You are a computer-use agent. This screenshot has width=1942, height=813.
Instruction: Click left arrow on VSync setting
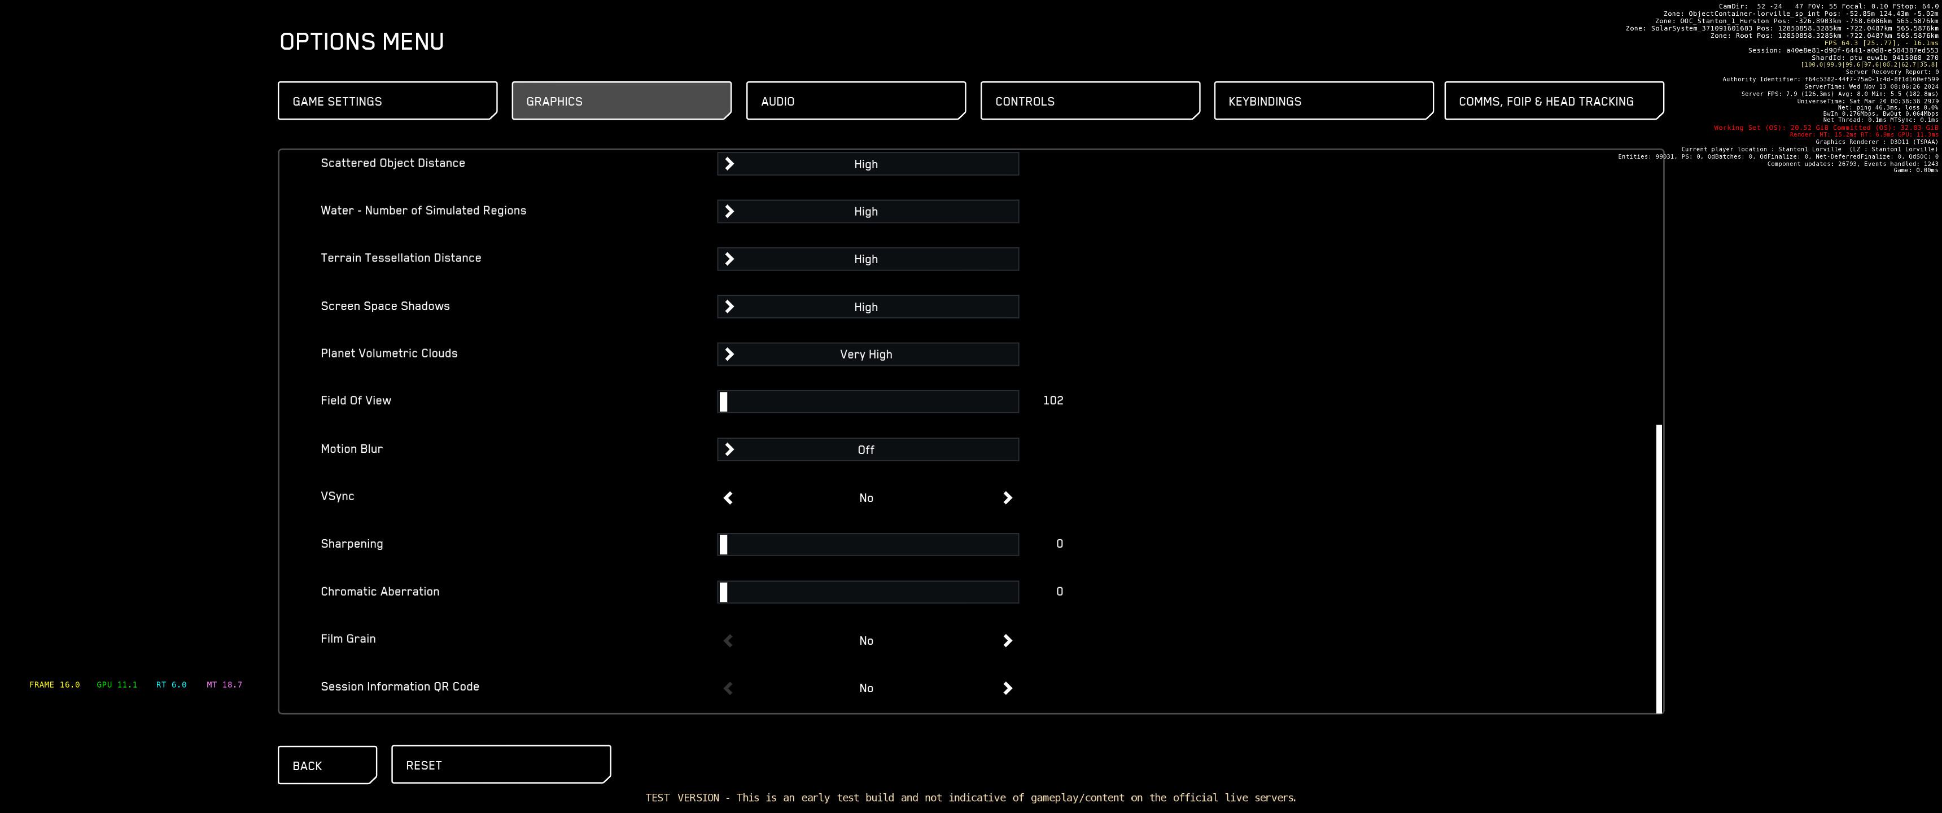tap(728, 498)
